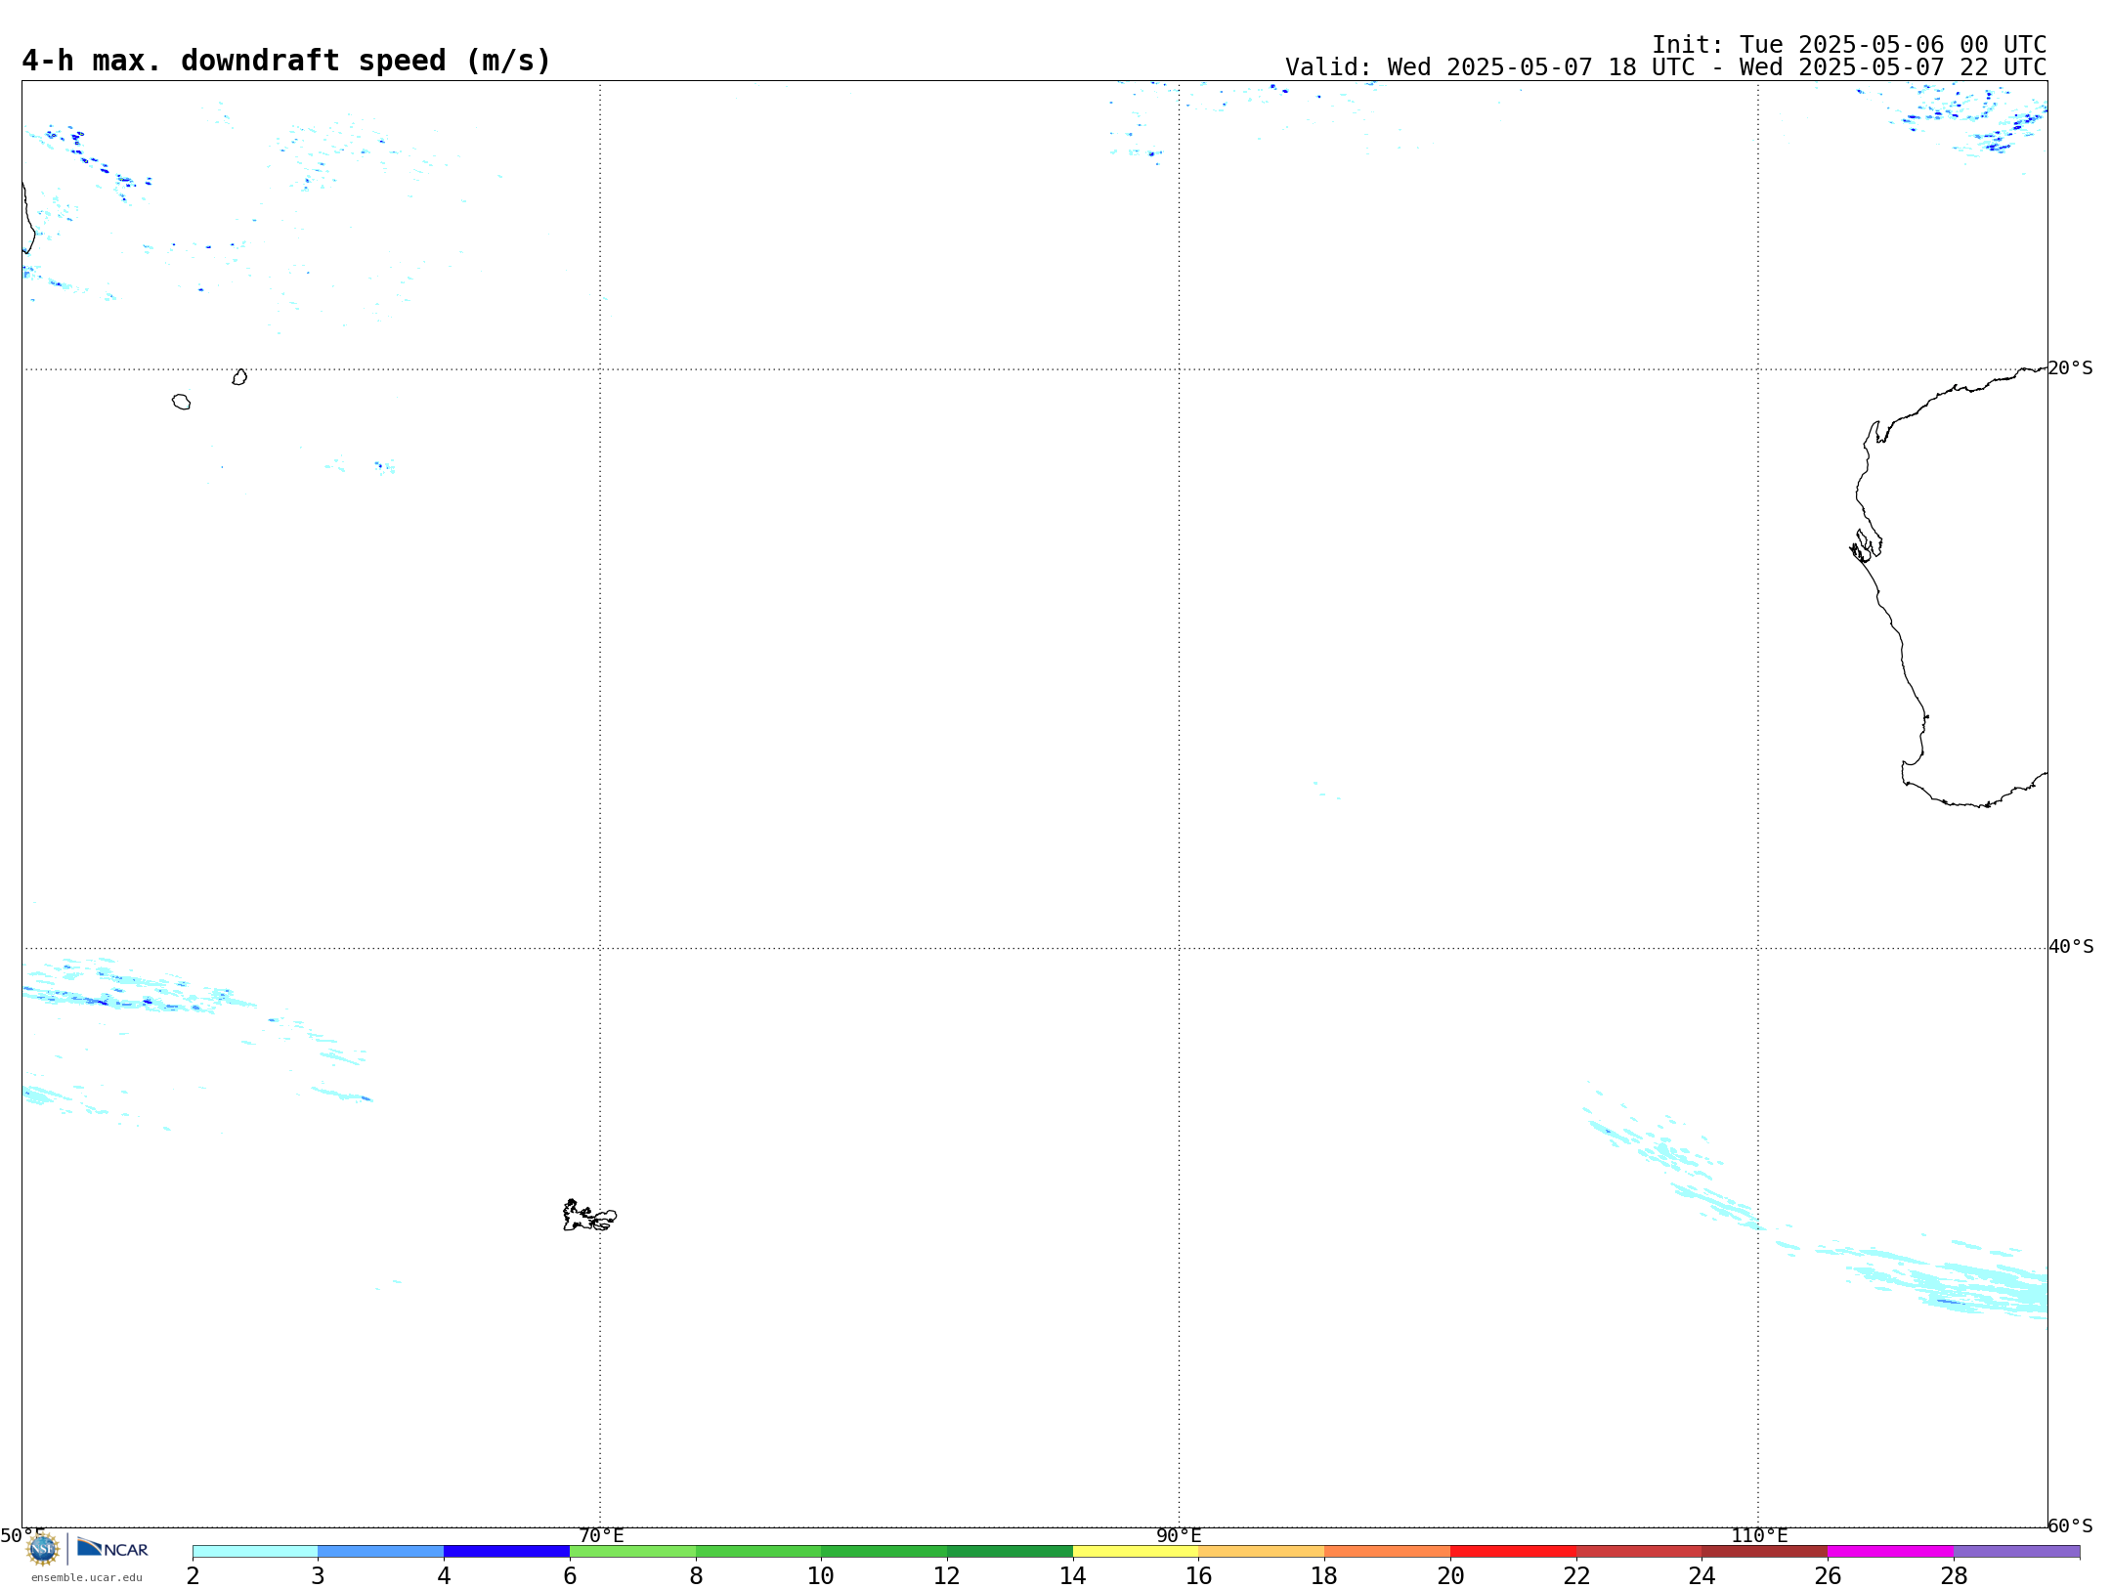
Task: Click the 24–26 m/s dark red swatch
Action: [1765, 1551]
